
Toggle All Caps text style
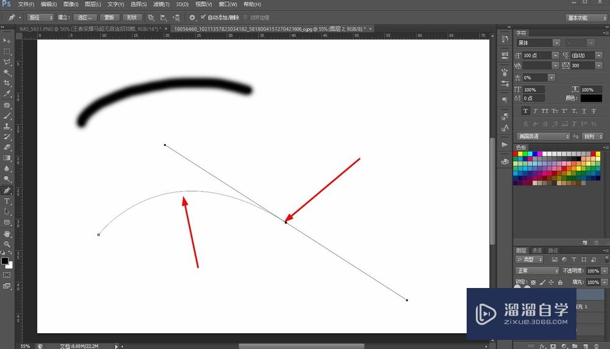click(x=545, y=111)
